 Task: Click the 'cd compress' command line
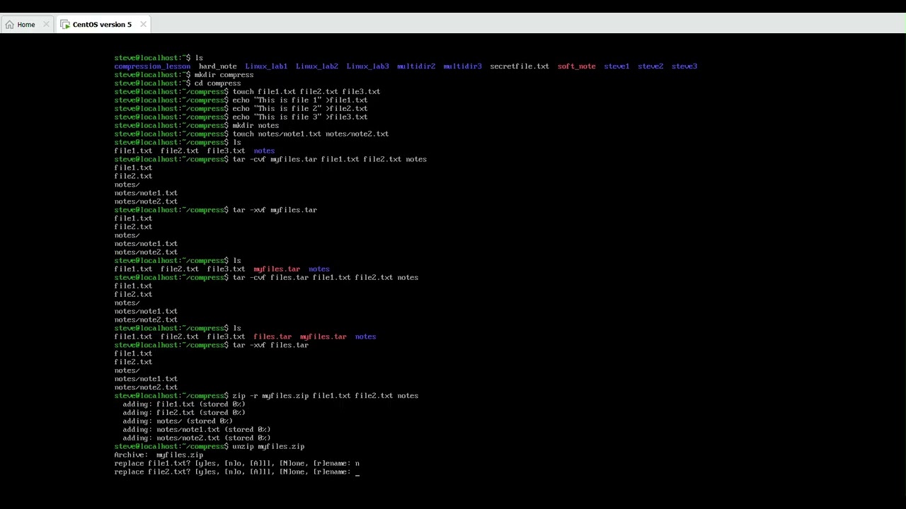point(217,83)
